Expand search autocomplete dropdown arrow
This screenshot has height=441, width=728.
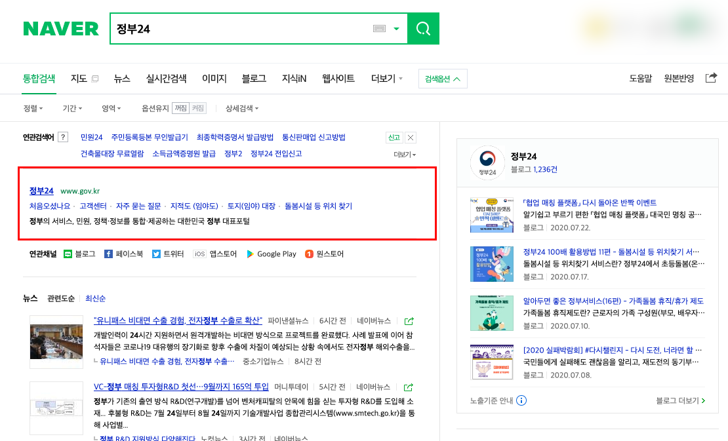[397, 29]
